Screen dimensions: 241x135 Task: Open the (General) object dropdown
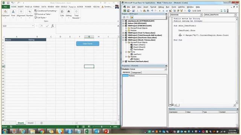coord(201,15)
